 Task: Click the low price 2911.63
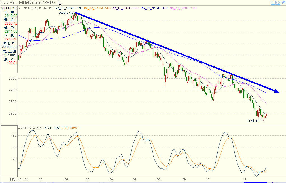(11, 31)
